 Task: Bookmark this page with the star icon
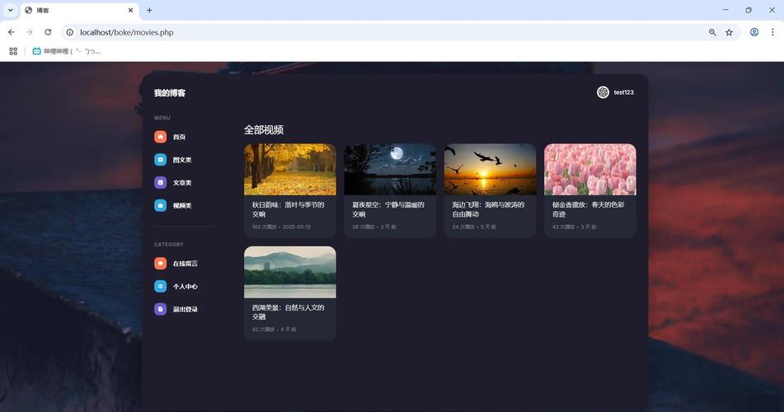coord(729,32)
